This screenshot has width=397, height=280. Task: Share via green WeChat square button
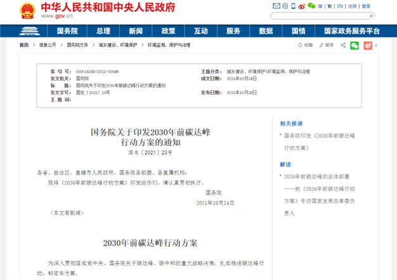[355, 46]
